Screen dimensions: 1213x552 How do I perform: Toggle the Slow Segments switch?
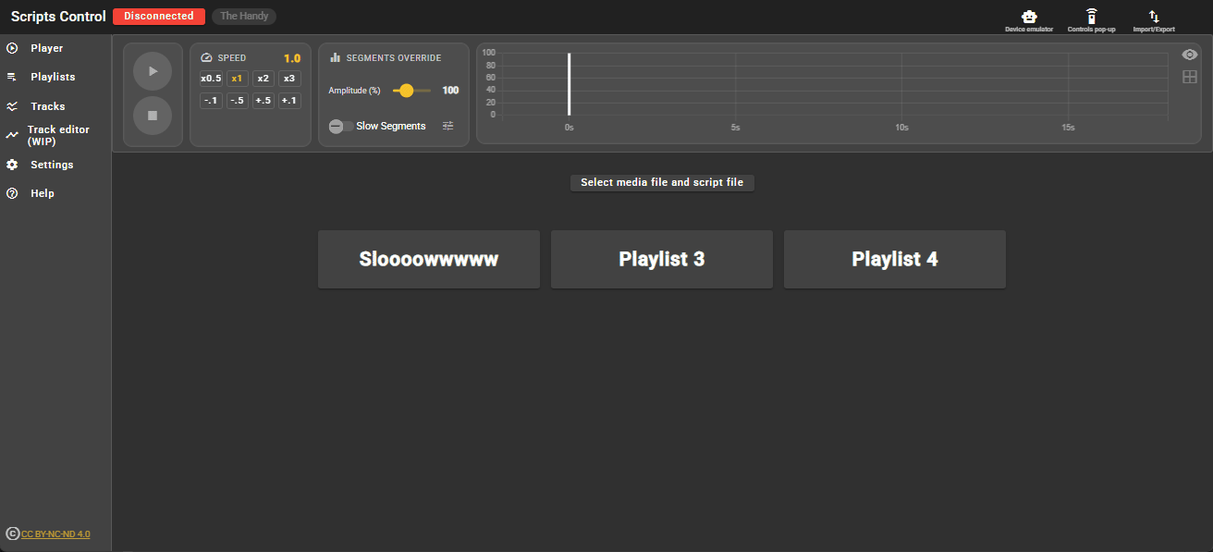pos(341,126)
